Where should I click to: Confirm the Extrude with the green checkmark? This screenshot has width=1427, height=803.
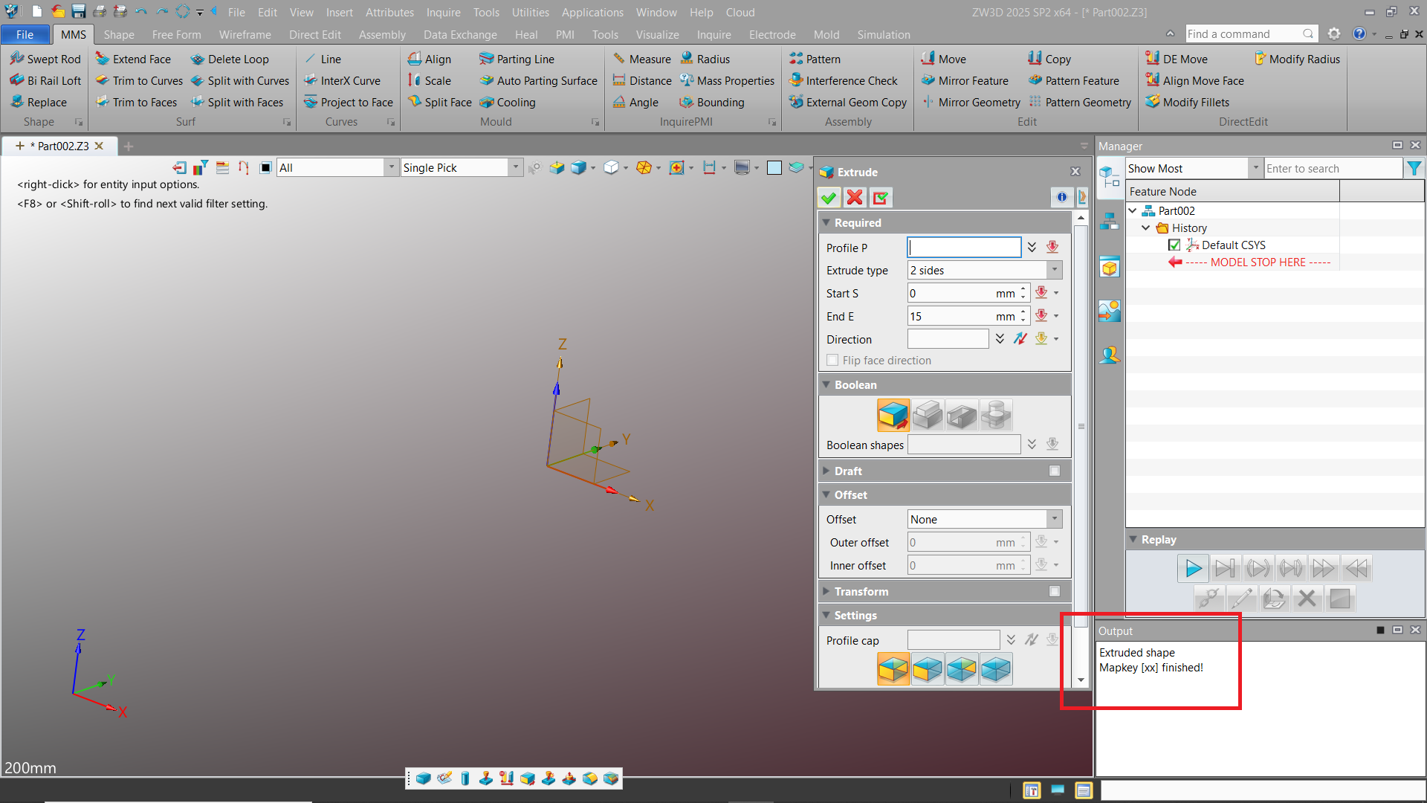(829, 198)
